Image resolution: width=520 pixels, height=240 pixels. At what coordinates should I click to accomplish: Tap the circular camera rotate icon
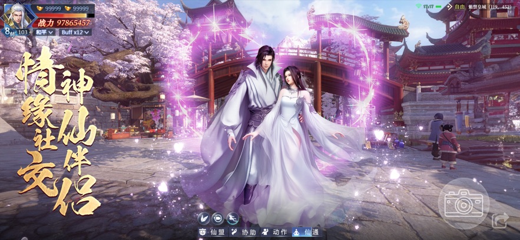217,218
